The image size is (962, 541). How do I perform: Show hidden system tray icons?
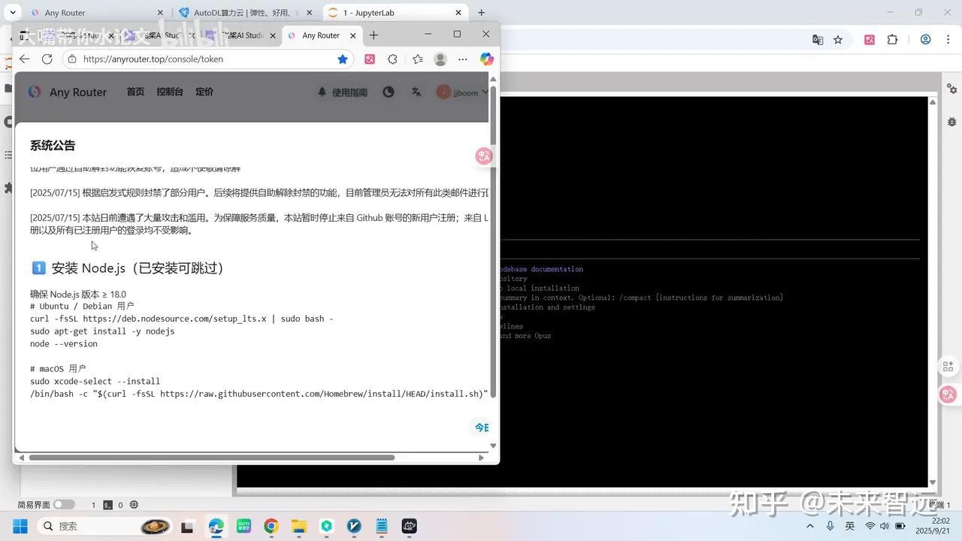click(809, 526)
